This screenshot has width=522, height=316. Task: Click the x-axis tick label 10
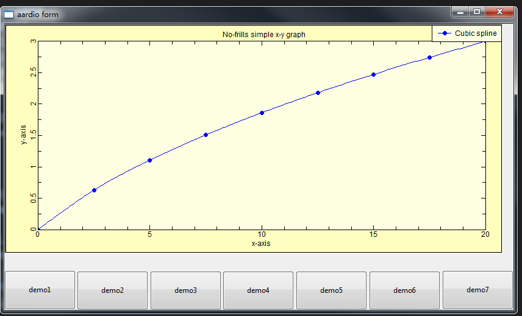[x=262, y=234]
